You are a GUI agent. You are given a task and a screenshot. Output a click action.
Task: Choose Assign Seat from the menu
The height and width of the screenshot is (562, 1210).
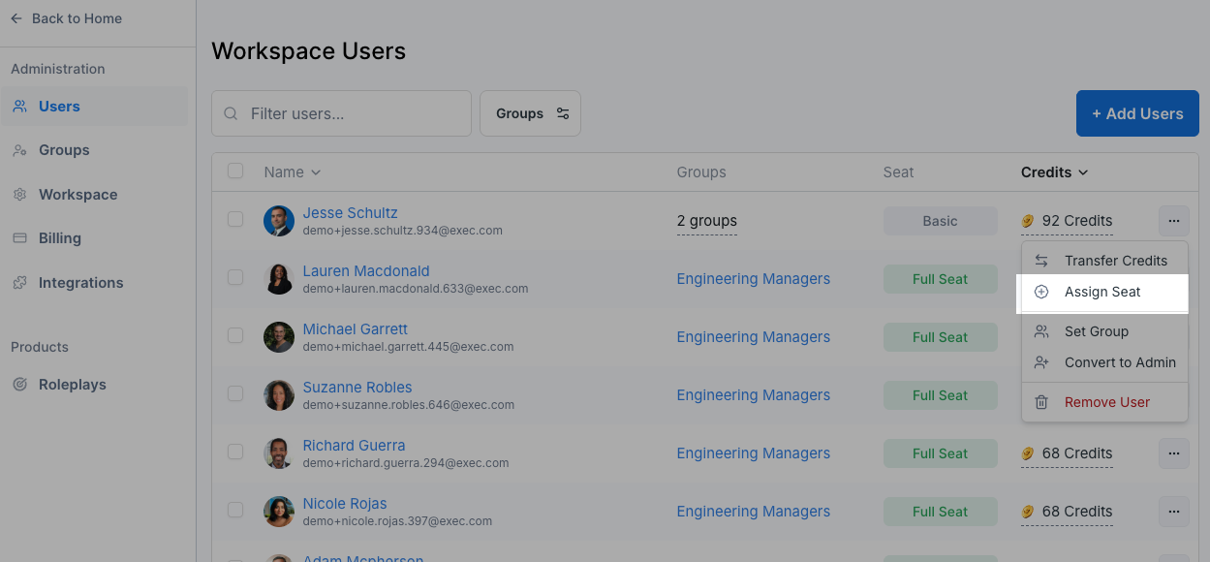pyautogui.click(x=1102, y=292)
